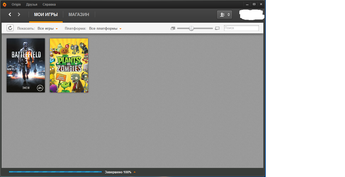The height and width of the screenshot is (177, 345).
Task: Click the download progress bar
Action: [55, 172]
